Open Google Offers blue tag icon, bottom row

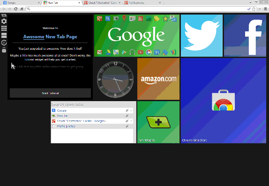pyautogui.click(x=165, y=52)
